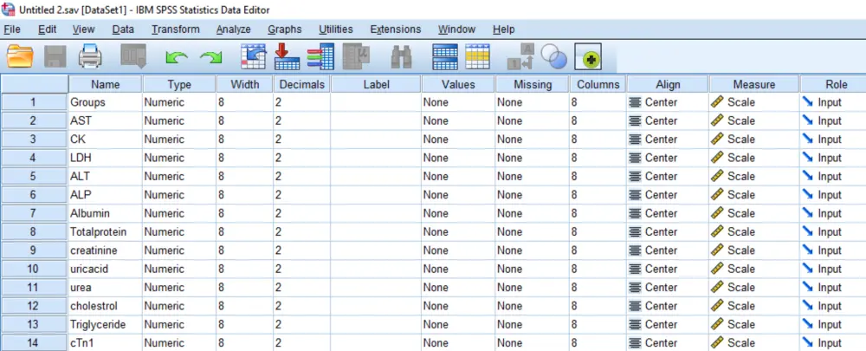Screen dimensions: 866x351
Task: Click the Missing None cell for LDH
Action: tap(533, 158)
